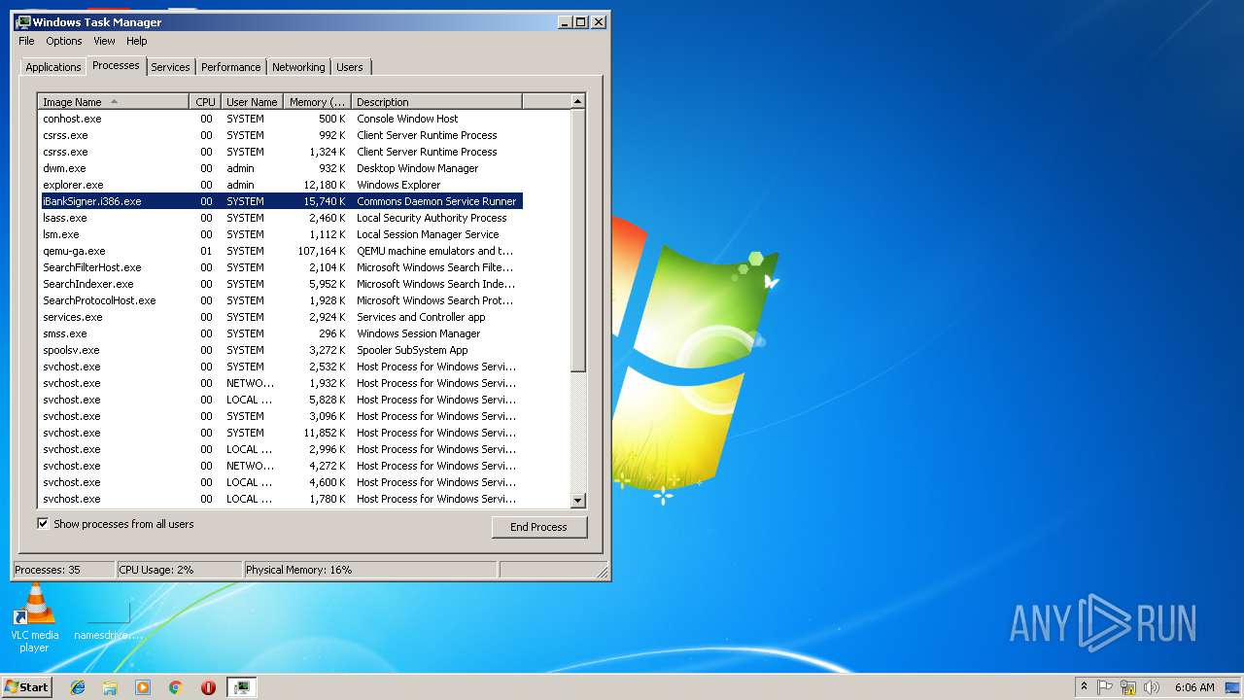Open the Options menu
1244x700 pixels.
click(x=64, y=41)
